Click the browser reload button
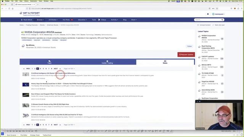Screen dimensions: 244x137 tap(9, 8)
